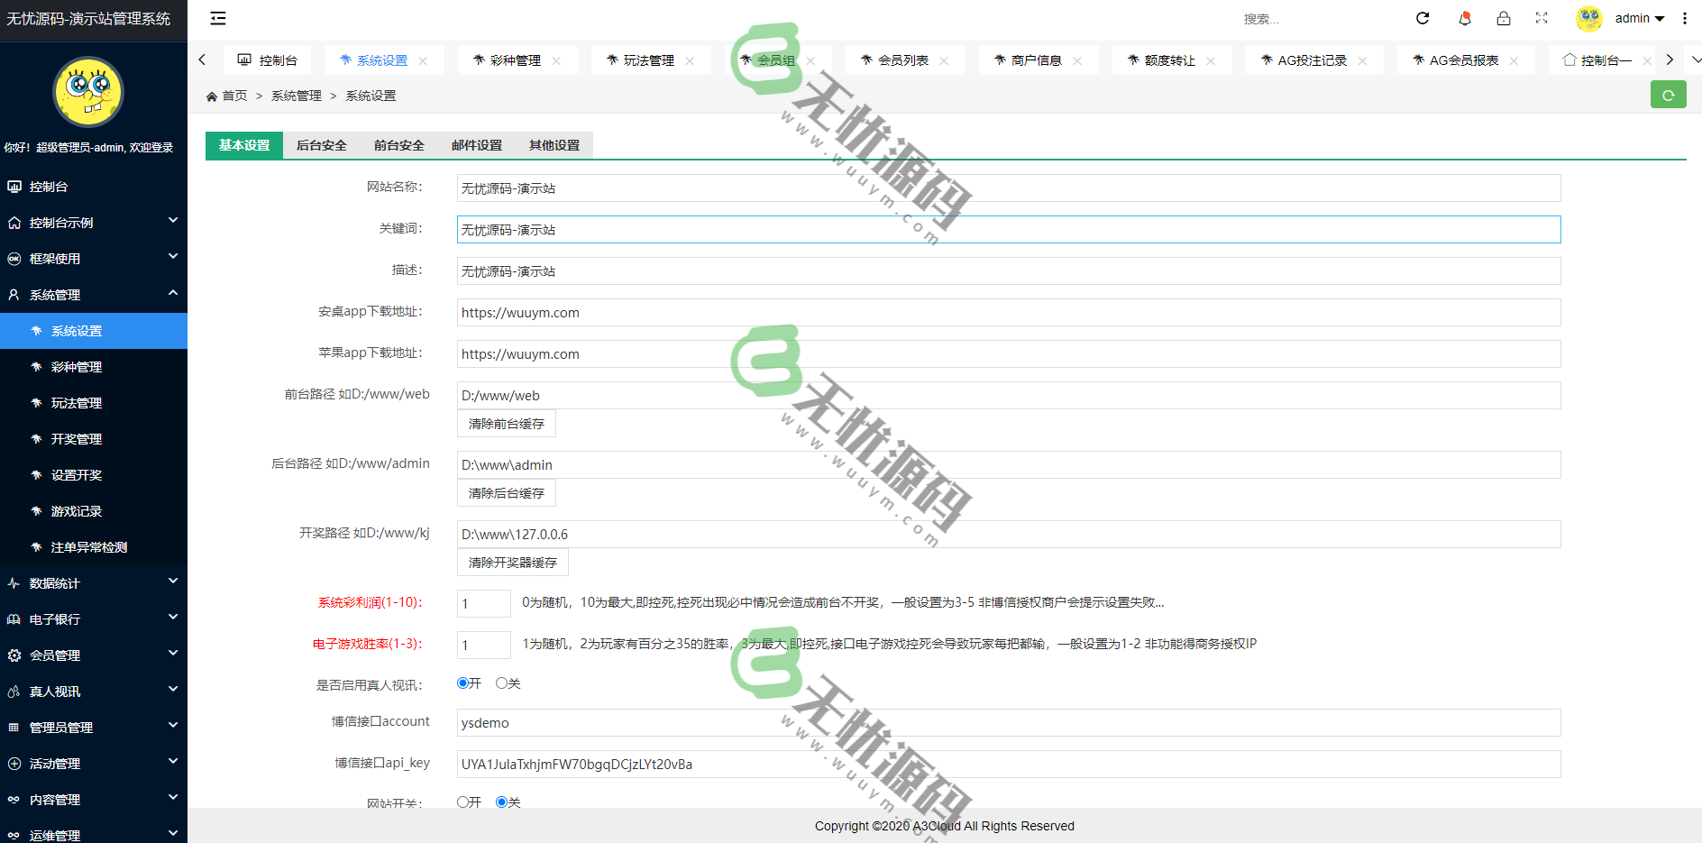This screenshot has height=843, width=1702.
Task: Click the lock screen icon
Action: coord(1503,18)
